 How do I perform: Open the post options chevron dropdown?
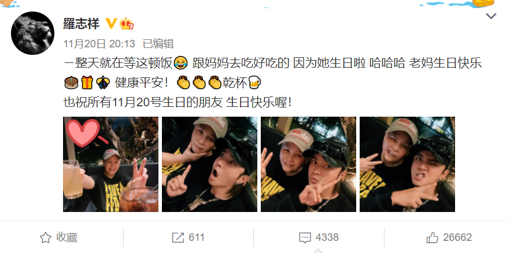point(491,16)
